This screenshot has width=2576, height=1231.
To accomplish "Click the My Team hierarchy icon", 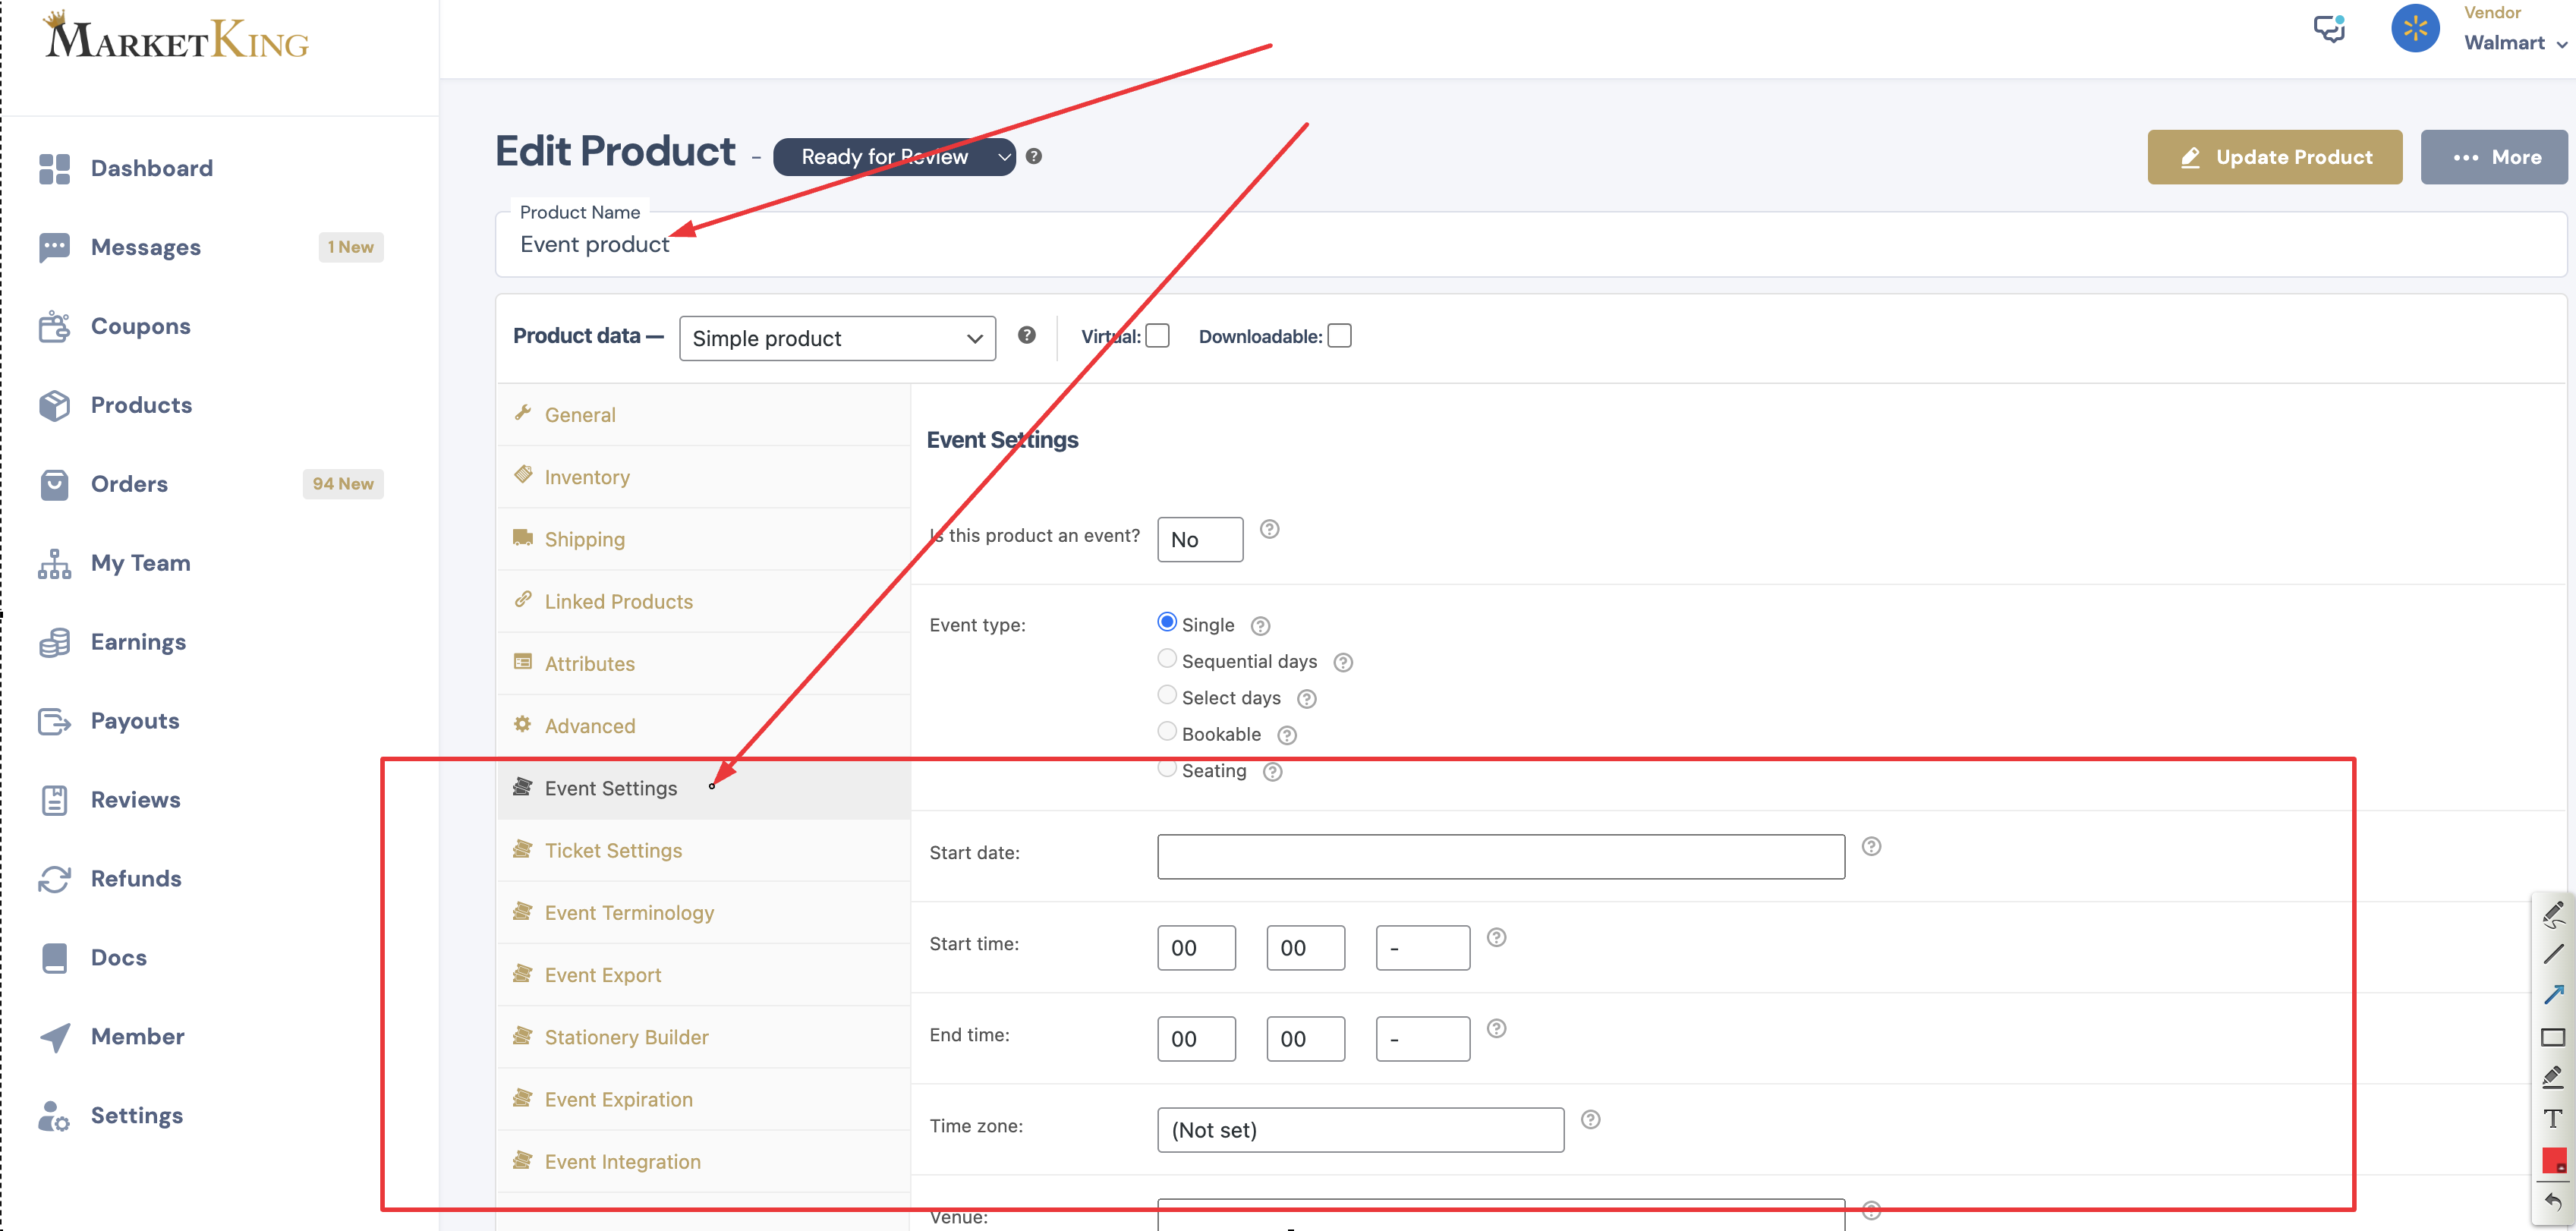I will pyautogui.click(x=54, y=563).
